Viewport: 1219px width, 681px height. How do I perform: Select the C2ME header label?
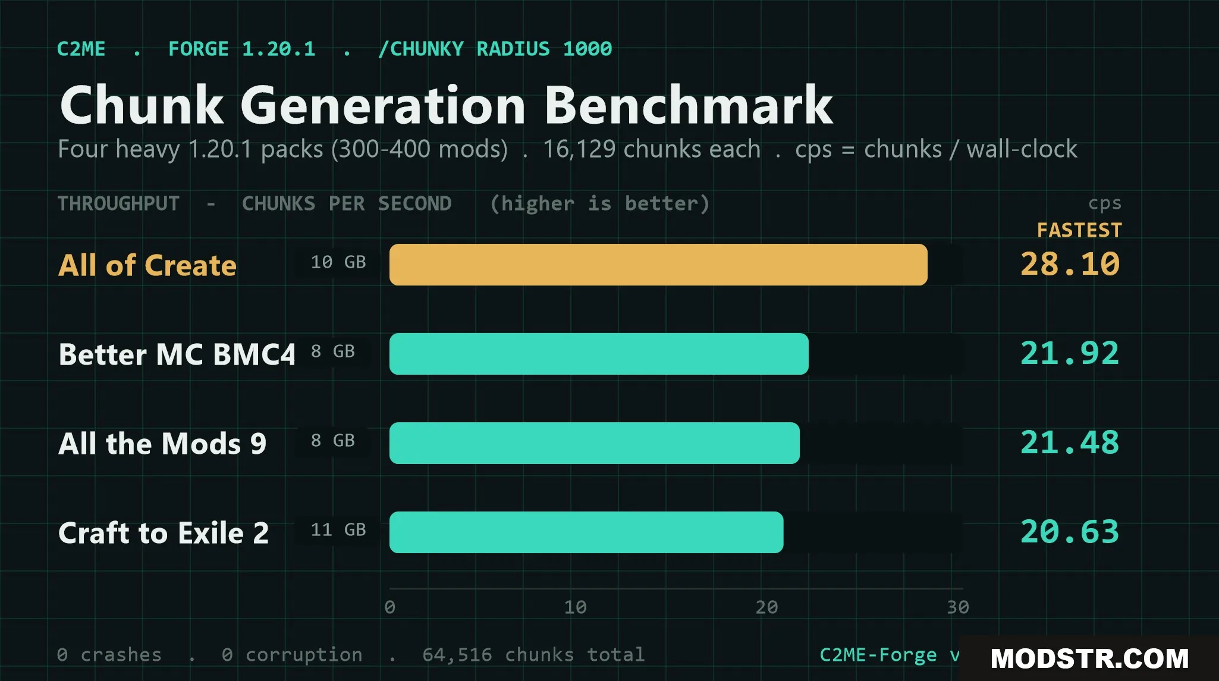click(x=81, y=49)
